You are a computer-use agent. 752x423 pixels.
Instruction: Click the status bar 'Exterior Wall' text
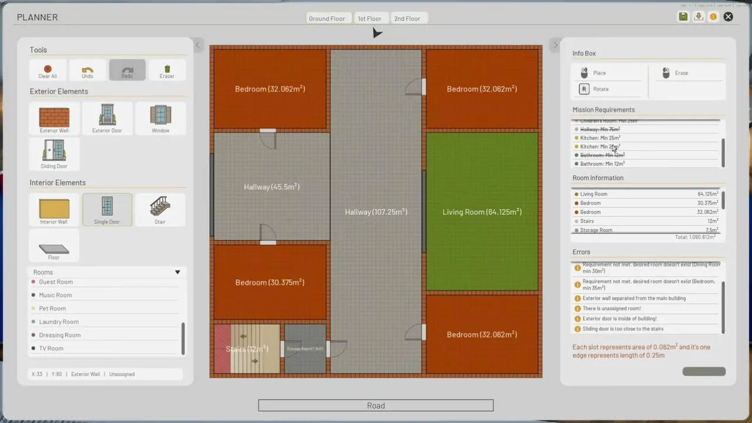coord(85,374)
